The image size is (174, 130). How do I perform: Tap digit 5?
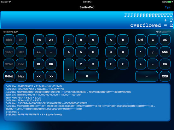point(81,52)
